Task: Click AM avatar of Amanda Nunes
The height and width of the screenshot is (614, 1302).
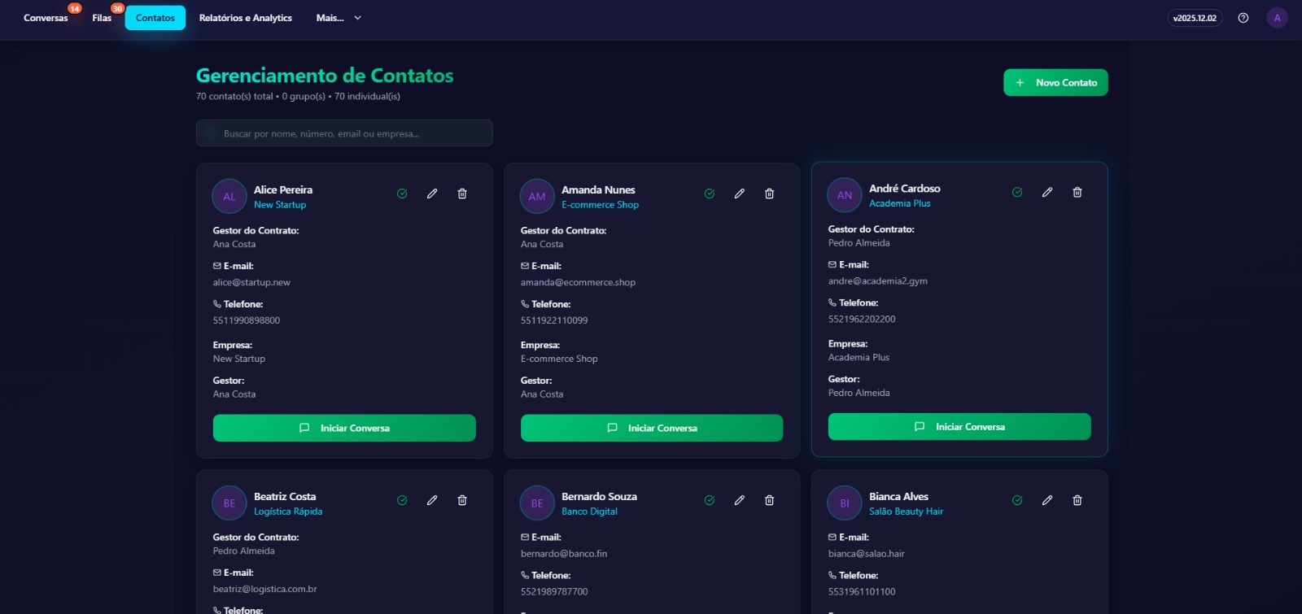Action: pos(537,196)
